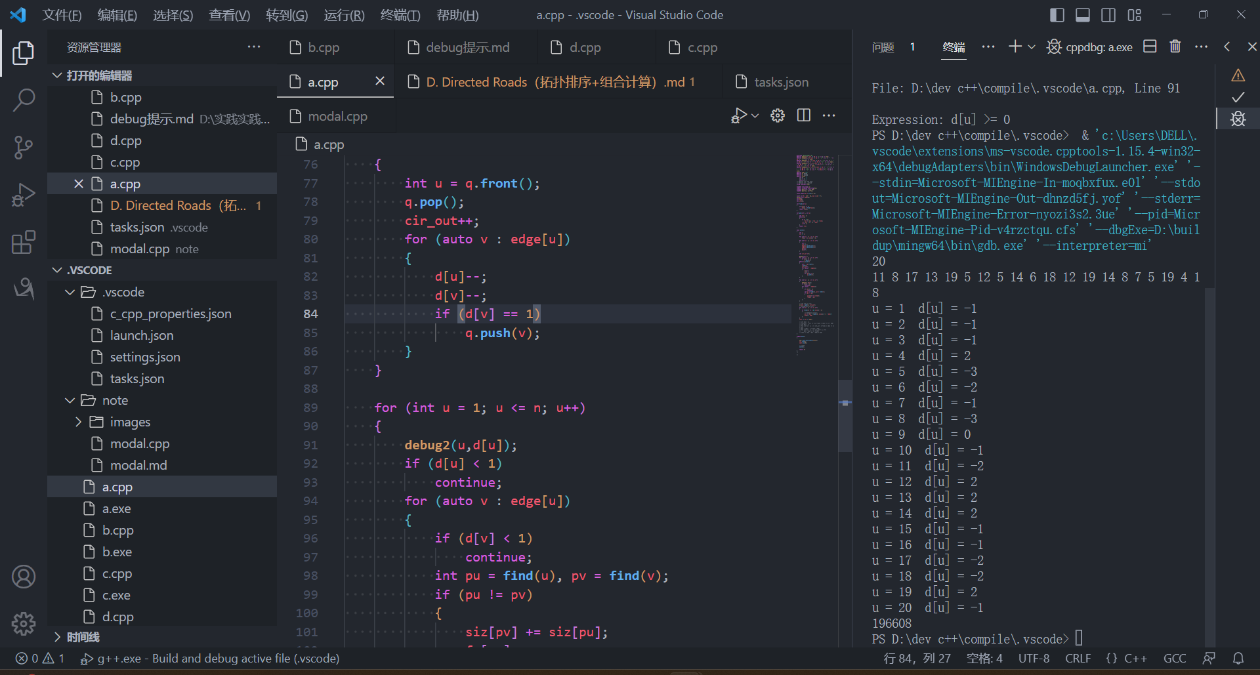Collapse the note folder
The image size is (1260, 675).
(70, 400)
